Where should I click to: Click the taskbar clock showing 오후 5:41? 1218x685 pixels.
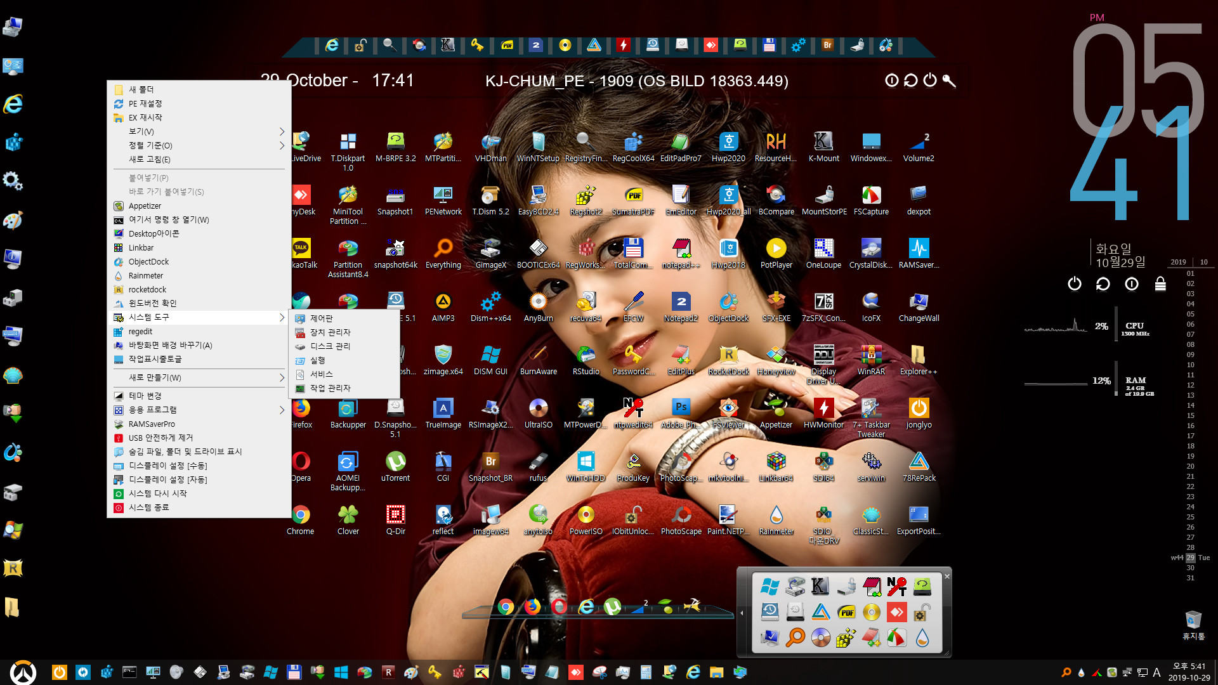(x=1189, y=672)
